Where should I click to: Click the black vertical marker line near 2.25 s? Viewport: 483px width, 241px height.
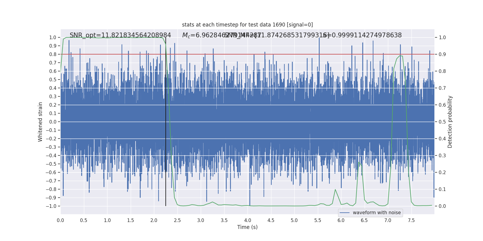click(x=166, y=122)
